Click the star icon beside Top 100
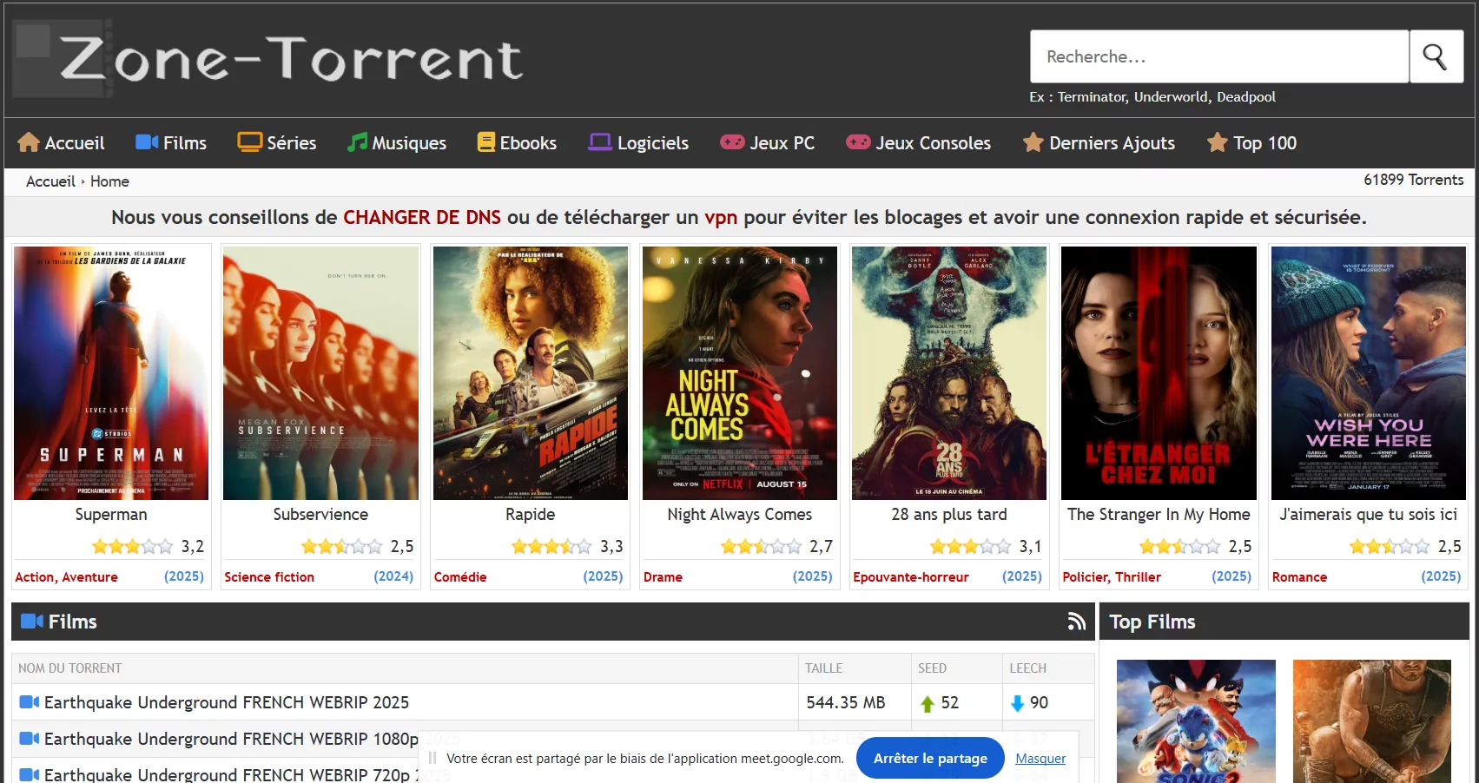Viewport: 1479px width, 783px height. [x=1217, y=142]
